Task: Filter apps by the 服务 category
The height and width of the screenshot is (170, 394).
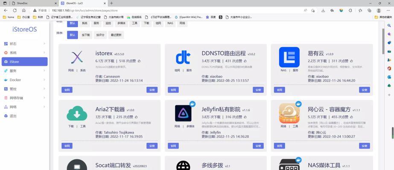Action: coord(96,23)
